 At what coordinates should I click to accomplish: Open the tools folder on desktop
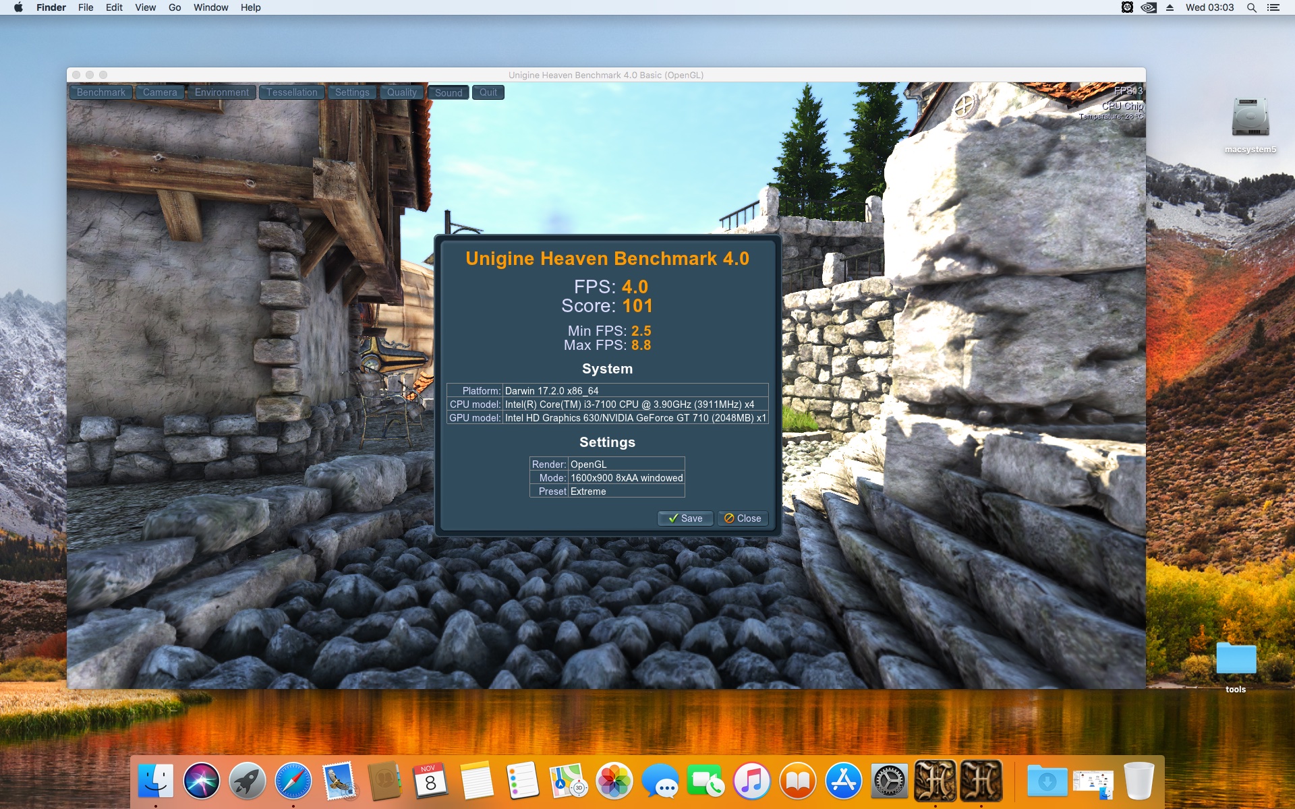1235,659
